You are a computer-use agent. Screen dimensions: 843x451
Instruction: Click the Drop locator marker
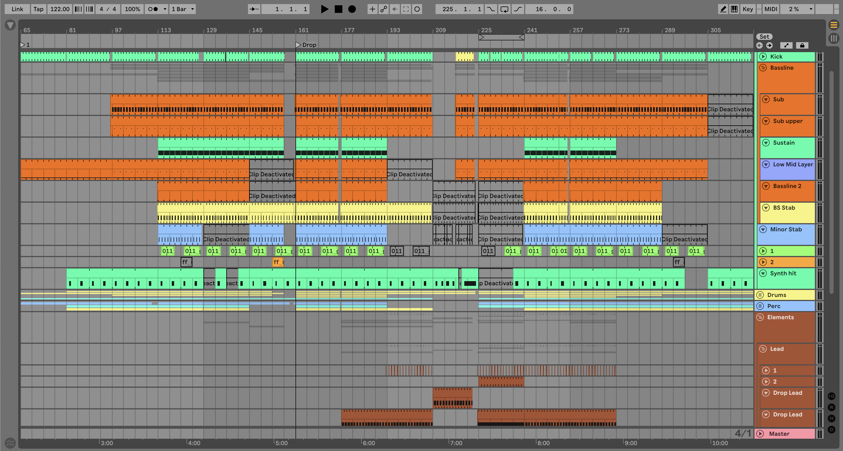click(298, 45)
